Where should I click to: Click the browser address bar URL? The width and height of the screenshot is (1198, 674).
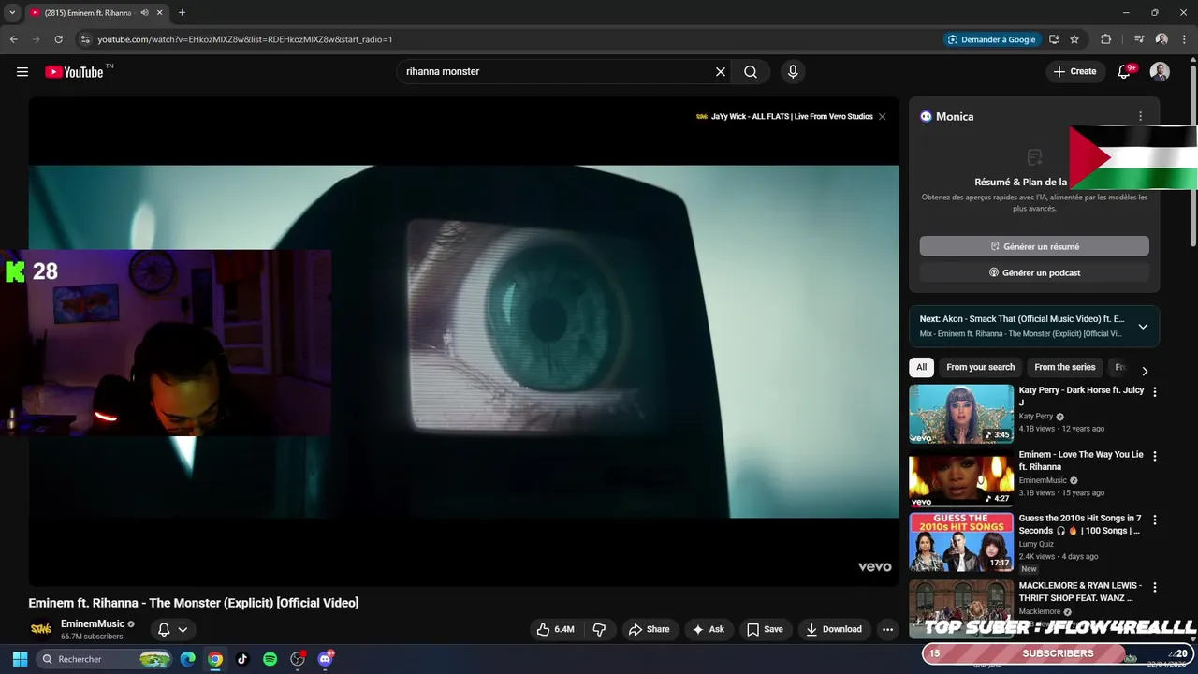245,39
